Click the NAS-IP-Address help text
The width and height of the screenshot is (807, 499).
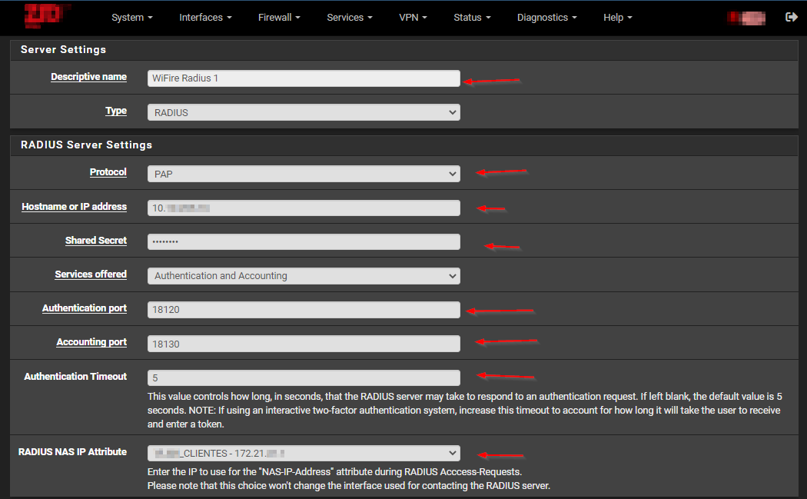[x=349, y=478]
